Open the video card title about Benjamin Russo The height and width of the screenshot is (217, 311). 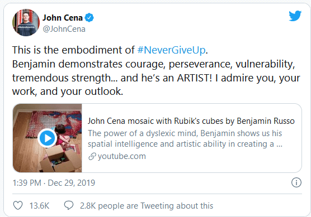pos(191,121)
